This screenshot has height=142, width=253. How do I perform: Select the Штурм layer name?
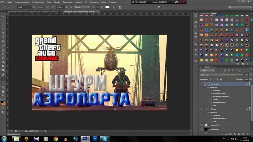[x=213, y=109]
